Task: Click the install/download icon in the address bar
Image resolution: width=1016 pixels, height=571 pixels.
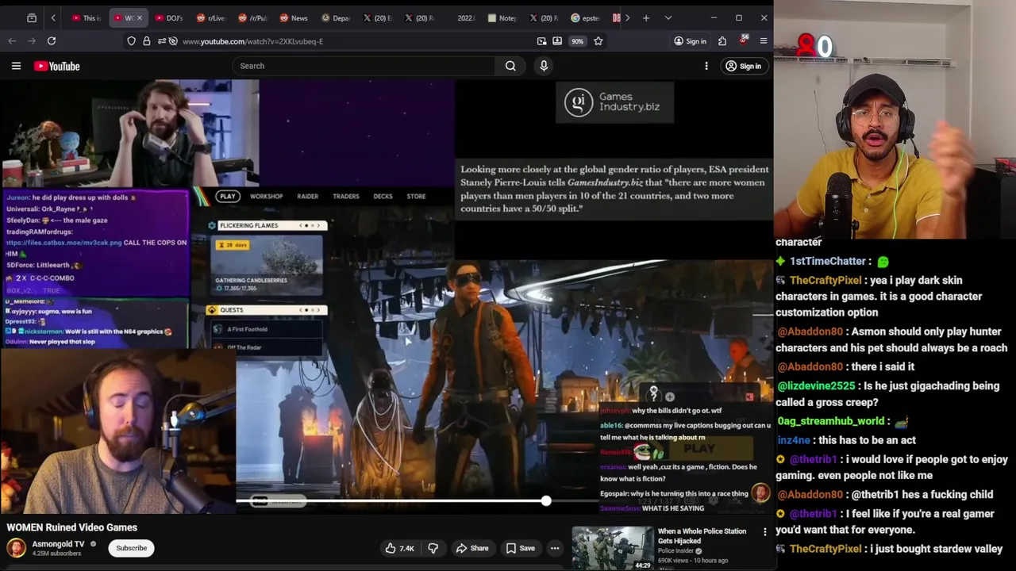Action: [557, 40]
